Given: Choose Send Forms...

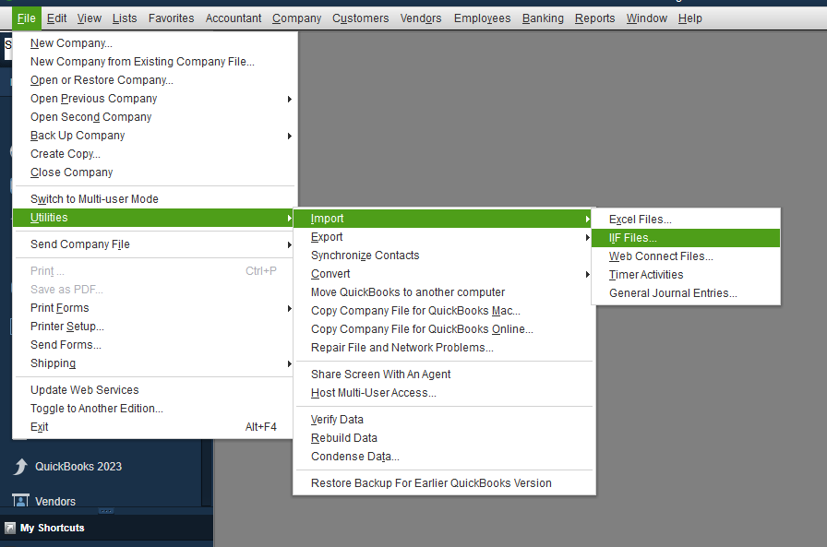Looking at the screenshot, I should (153, 345).
